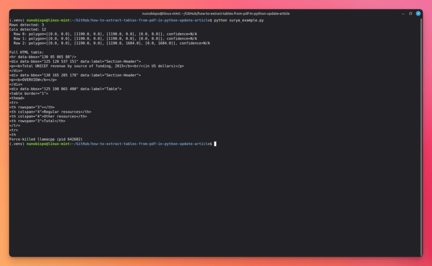Click the 'Full HTML table:' line
This screenshot has width=432, height=266.
pos(27,52)
